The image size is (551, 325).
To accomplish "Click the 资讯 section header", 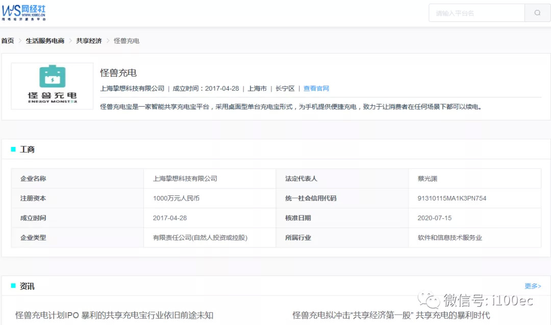I will pos(27,286).
